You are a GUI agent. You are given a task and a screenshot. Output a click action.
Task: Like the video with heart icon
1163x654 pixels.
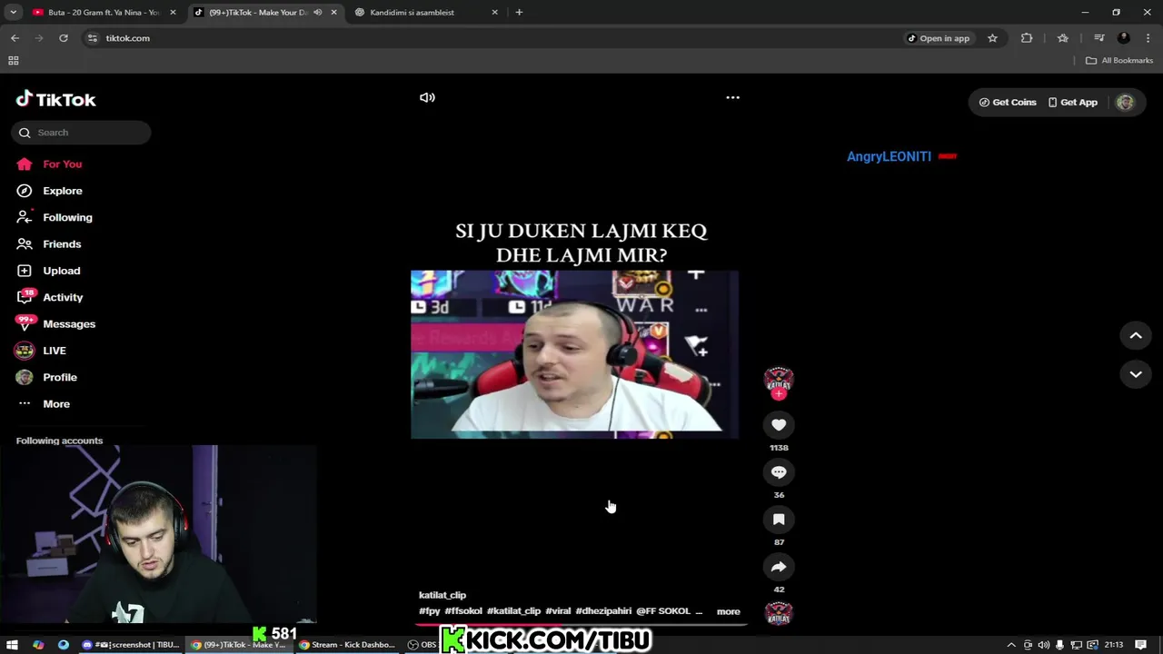coord(779,425)
